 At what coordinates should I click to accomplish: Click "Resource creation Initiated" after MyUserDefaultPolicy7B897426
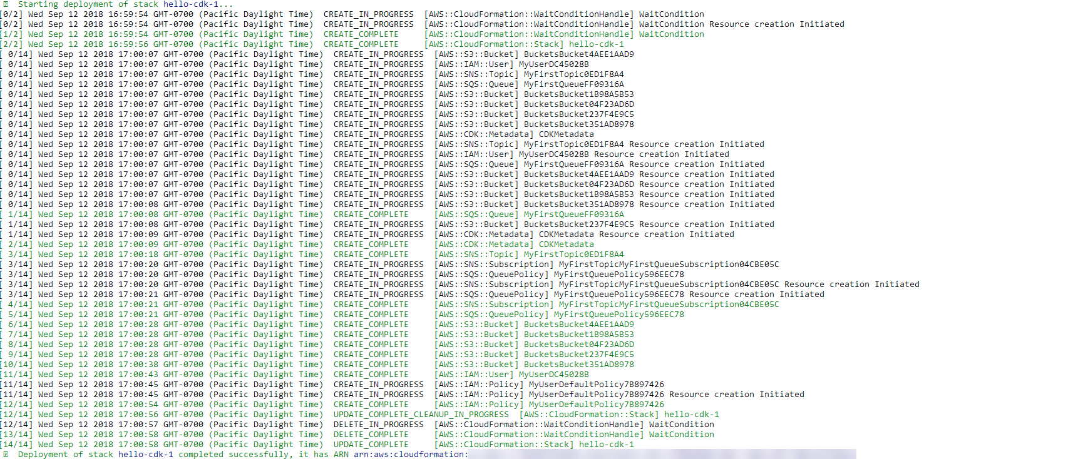pyautogui.click(x=737, y=395)
